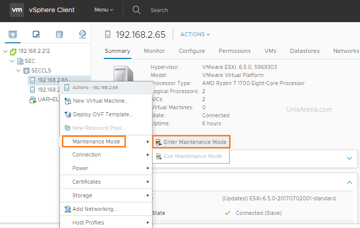Viewport: 360px width, 228px height.
Task: Expand the Connection submenu arrow
Action: click(148, 155)
